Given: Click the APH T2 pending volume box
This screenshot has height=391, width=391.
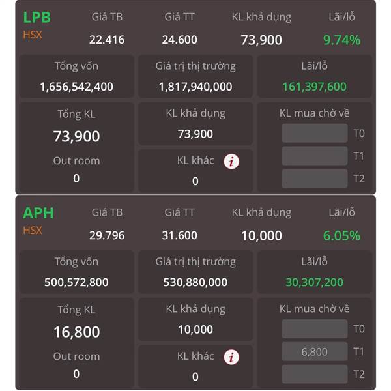Looking at the screenshot, I should 315,374.
